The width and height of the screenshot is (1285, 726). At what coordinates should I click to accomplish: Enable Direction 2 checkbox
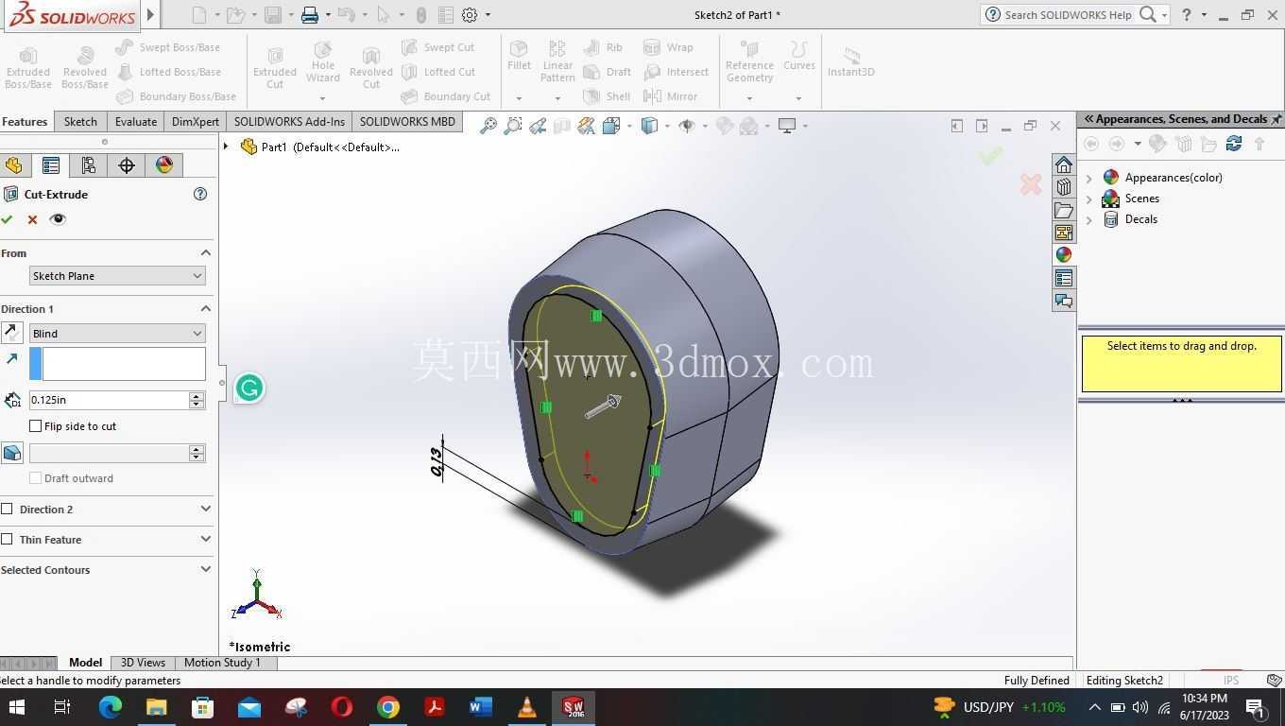click(x=7, y=510)
